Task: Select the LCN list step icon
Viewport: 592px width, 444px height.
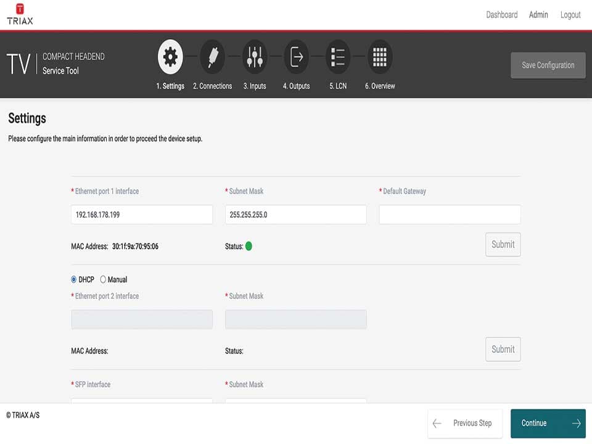Action: [338, 57]
